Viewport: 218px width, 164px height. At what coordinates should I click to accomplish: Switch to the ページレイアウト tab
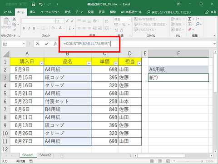pos(50,12)
